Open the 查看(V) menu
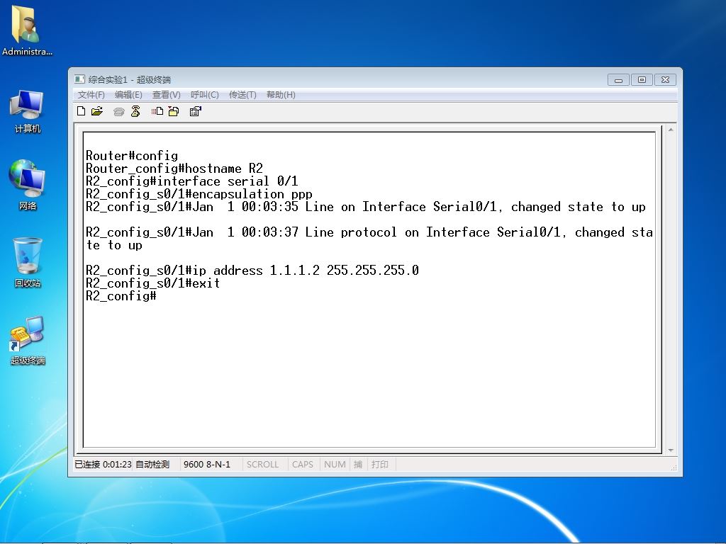726x544 pixels. 166,95
